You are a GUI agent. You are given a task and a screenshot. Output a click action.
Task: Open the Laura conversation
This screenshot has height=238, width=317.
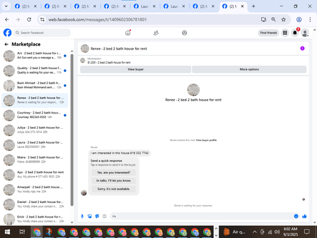tap(35, 145)
